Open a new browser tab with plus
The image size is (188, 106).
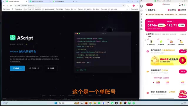click(77, 1)
